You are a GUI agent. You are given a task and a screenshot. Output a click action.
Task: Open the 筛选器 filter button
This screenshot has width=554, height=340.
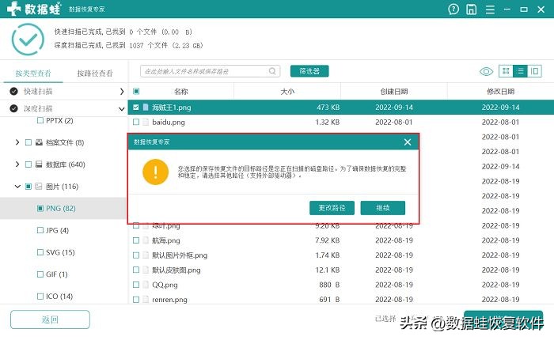pyautogui.click(x=309, y=71)
